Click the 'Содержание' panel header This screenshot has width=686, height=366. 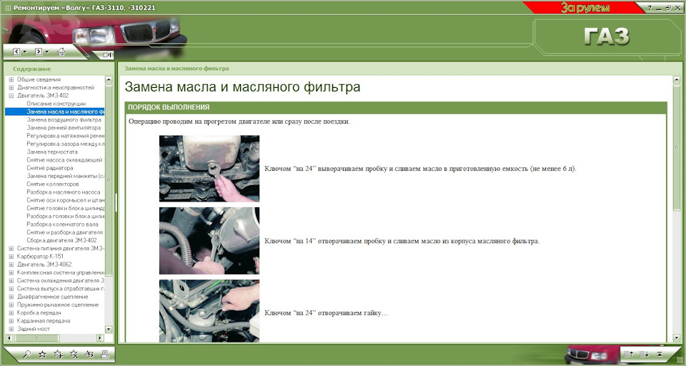coord(32,69)
